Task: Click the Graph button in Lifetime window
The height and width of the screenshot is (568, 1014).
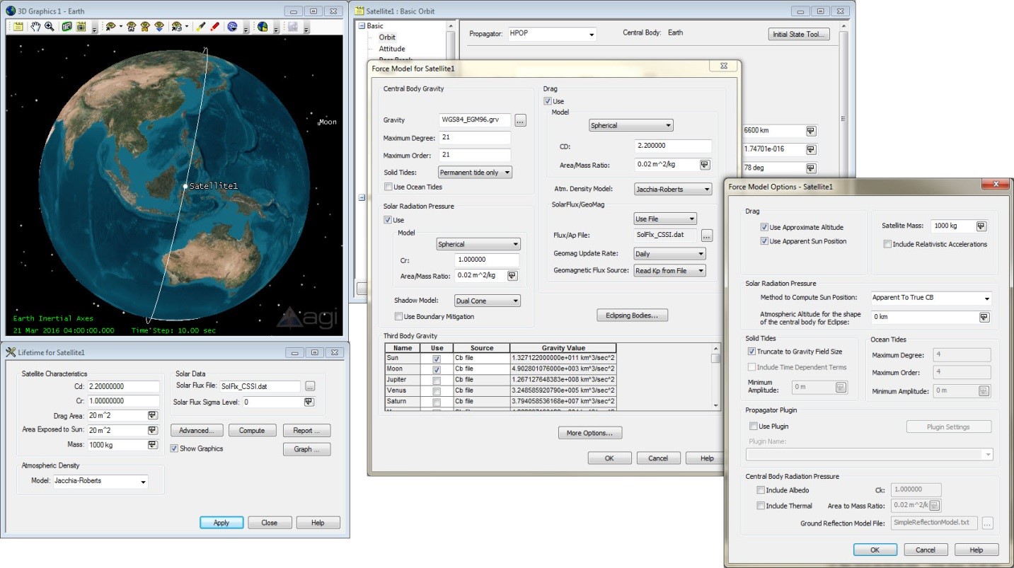Action: [307, 449]
